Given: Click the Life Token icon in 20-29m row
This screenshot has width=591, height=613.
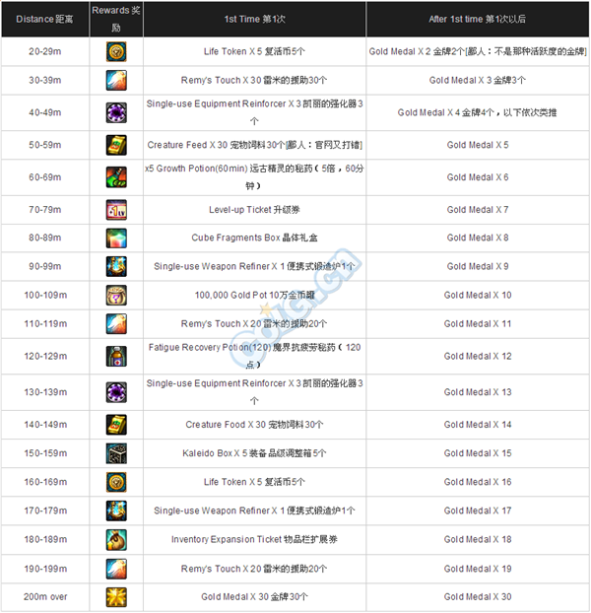Looking at the screenshot, I should (x=116, y=51).
